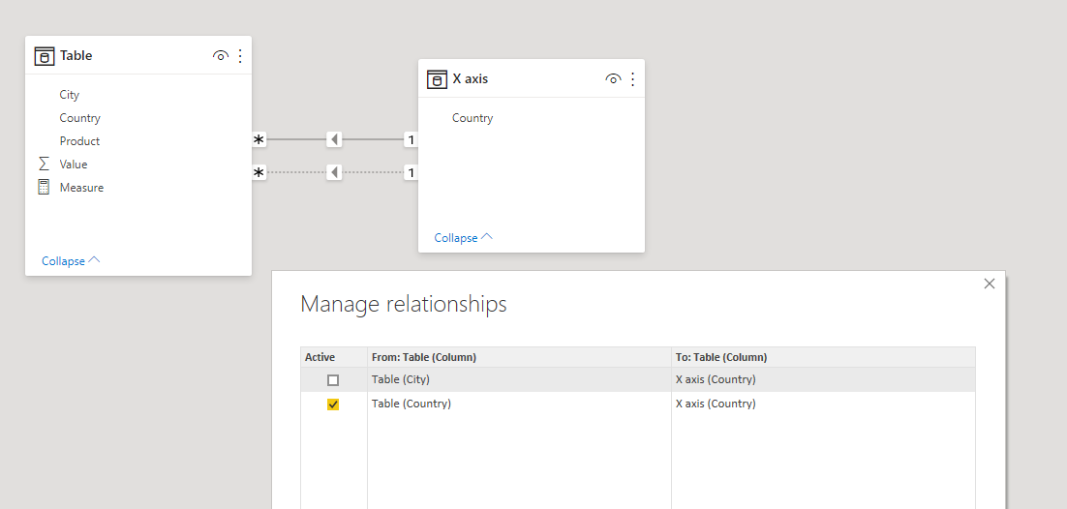Click the X axis card title
Screen dimensions: 1067x509
tap(471, 79)
